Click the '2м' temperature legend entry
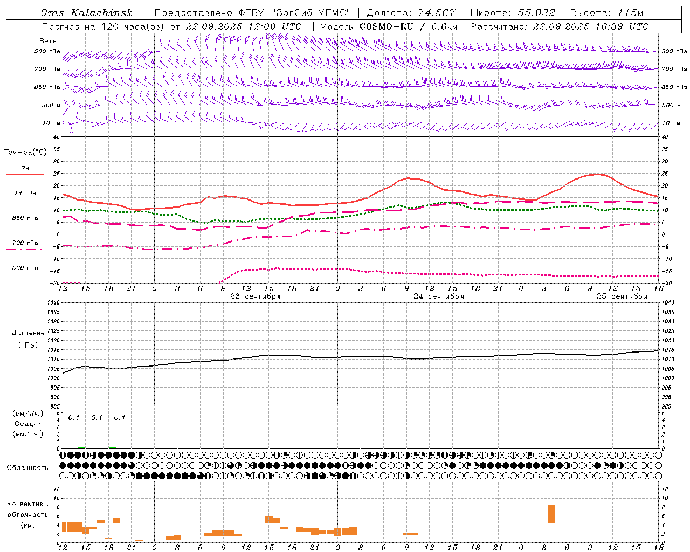The width and height of the screenshot is (690, 552). coord(25,168)
